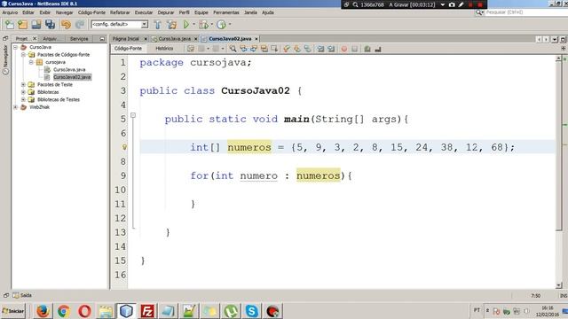Expand the WebZhiak project node
568x319 pixels.
16,107
